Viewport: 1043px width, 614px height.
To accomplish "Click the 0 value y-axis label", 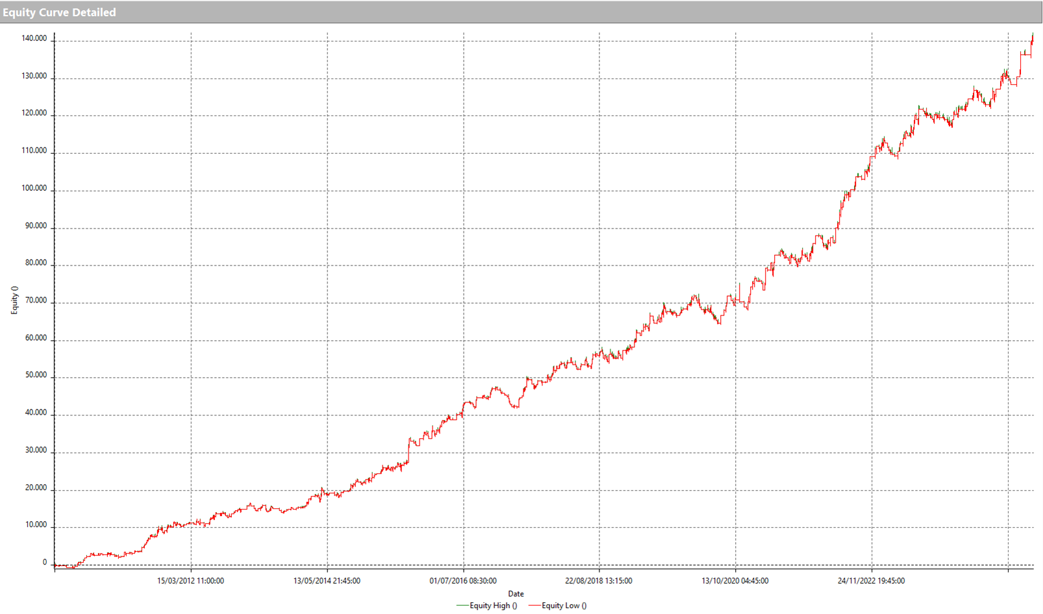I will coord(45,563).
